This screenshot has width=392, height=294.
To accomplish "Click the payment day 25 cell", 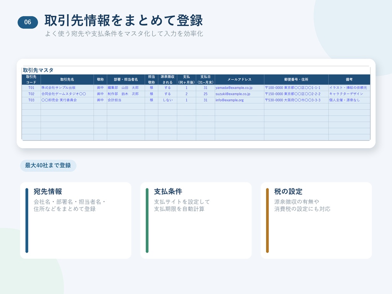I will (x=206, y=94).
